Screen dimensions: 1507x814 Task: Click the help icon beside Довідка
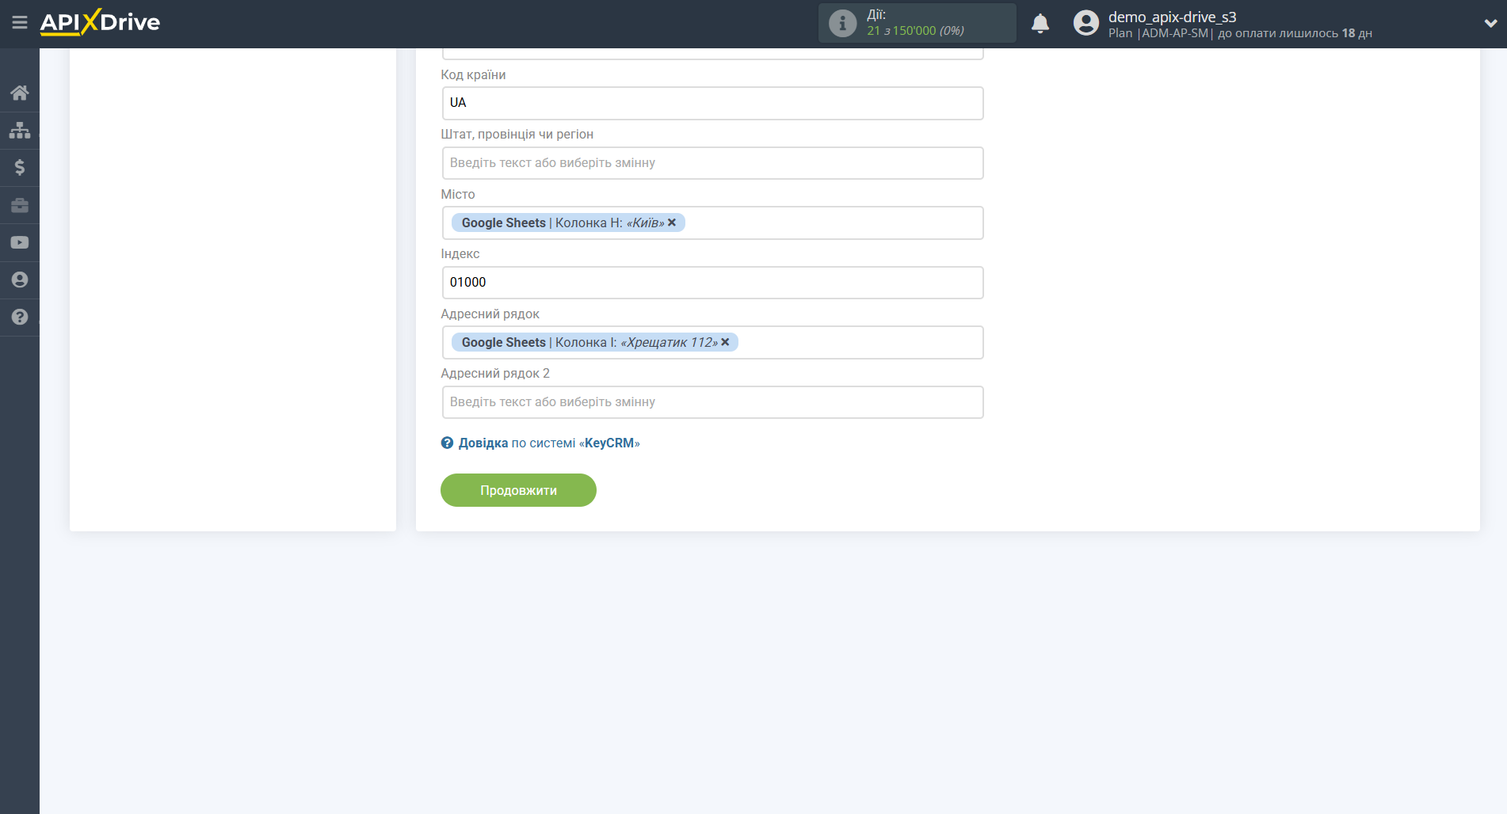coord(447,443)
